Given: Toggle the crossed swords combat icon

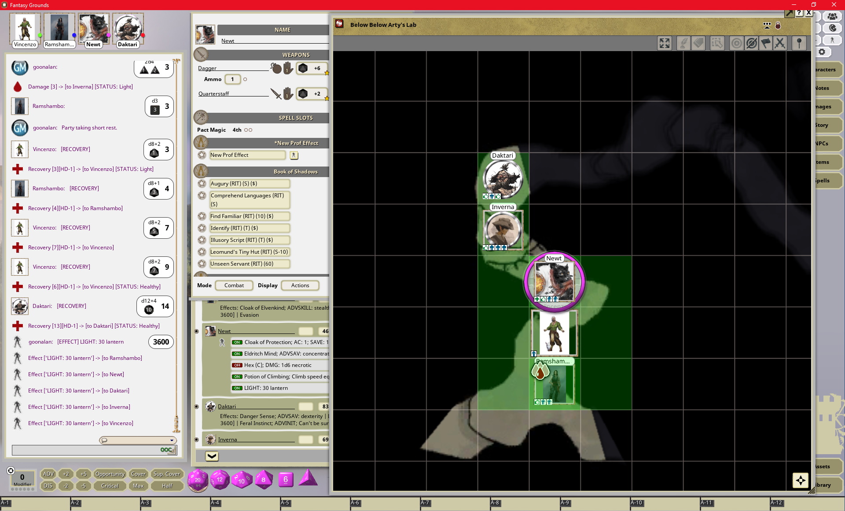Looking at the screenshot, I should [x=780, y=43].
